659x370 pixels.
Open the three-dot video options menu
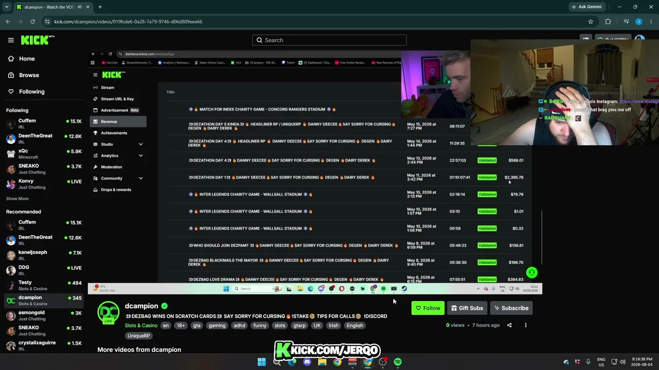(526, 325)
